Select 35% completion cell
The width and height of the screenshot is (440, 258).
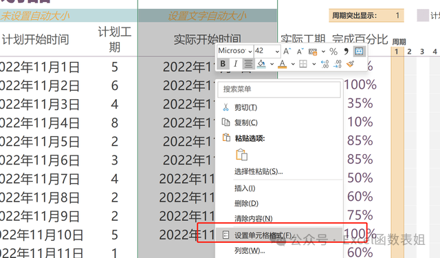360,103
